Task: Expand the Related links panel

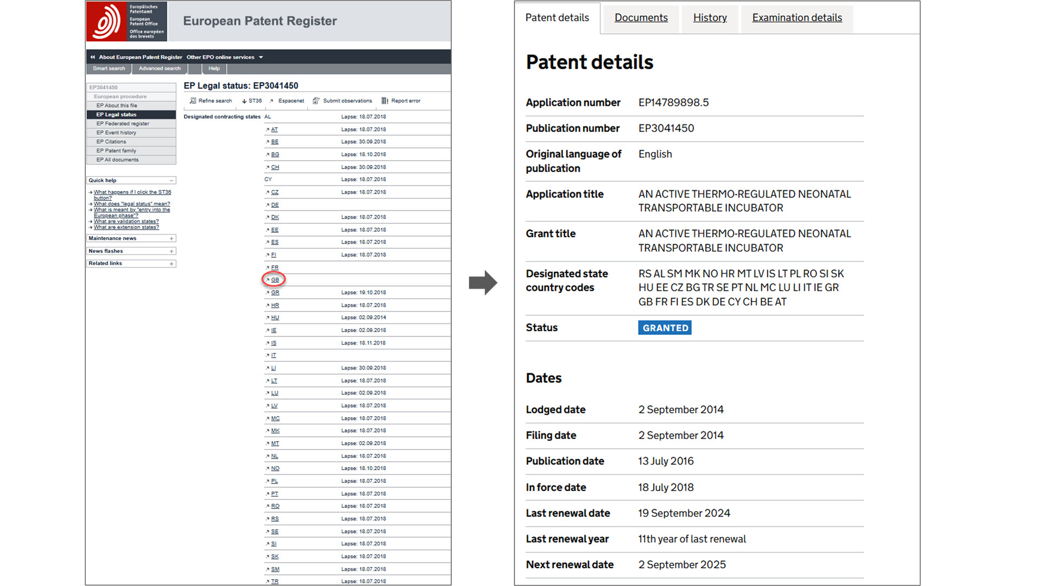Action: [x=172, y=264]
